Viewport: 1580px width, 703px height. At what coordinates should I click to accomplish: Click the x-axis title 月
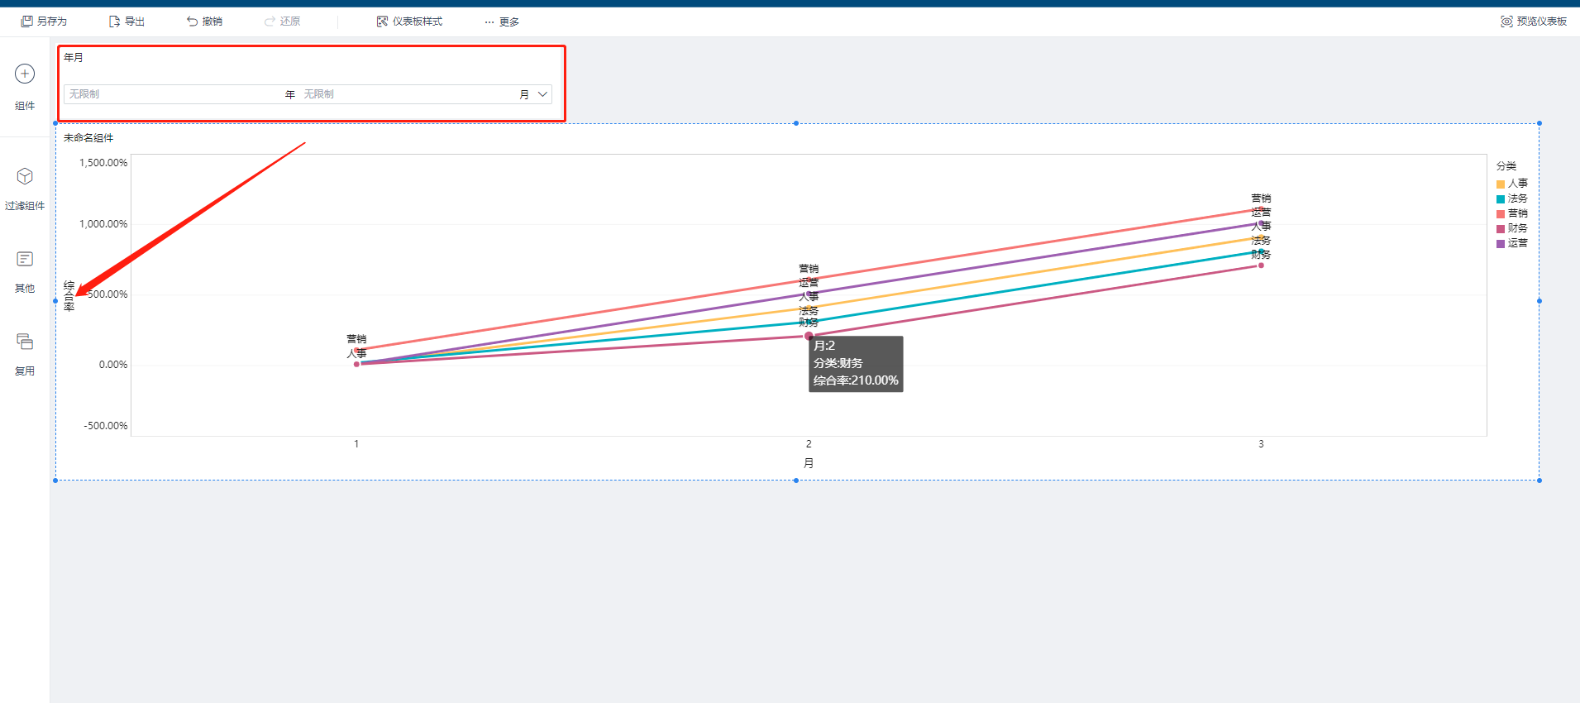(809, 463)
